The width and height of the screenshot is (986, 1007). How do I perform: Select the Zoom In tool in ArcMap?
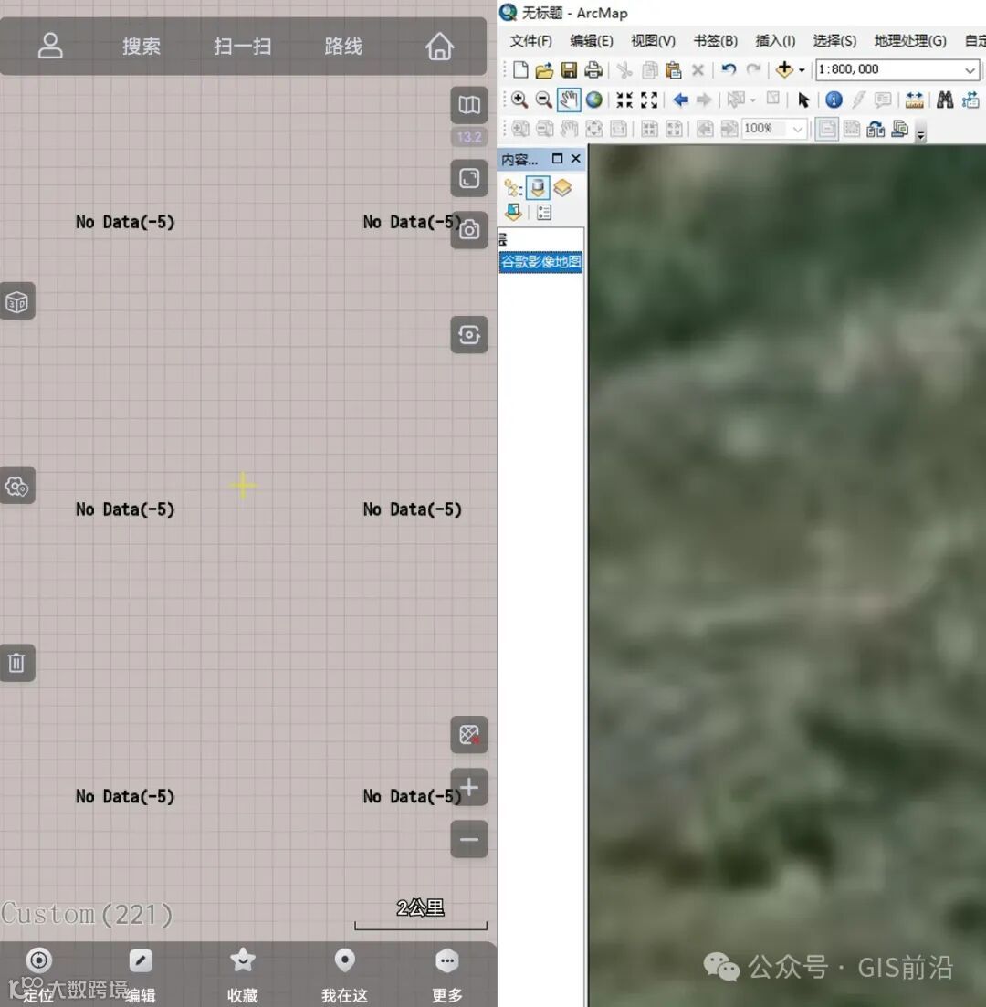point(519,100)
